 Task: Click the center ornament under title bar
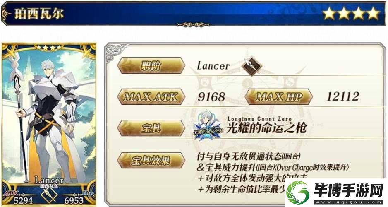pos(193,24)
